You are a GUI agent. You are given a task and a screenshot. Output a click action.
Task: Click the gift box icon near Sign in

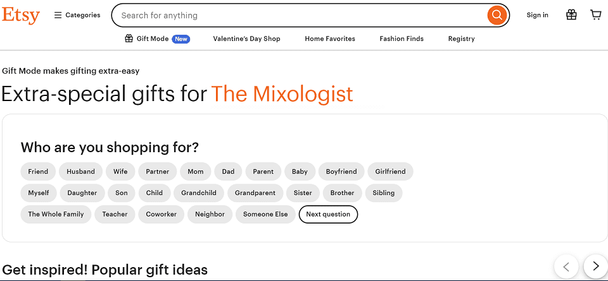point(571,15)
